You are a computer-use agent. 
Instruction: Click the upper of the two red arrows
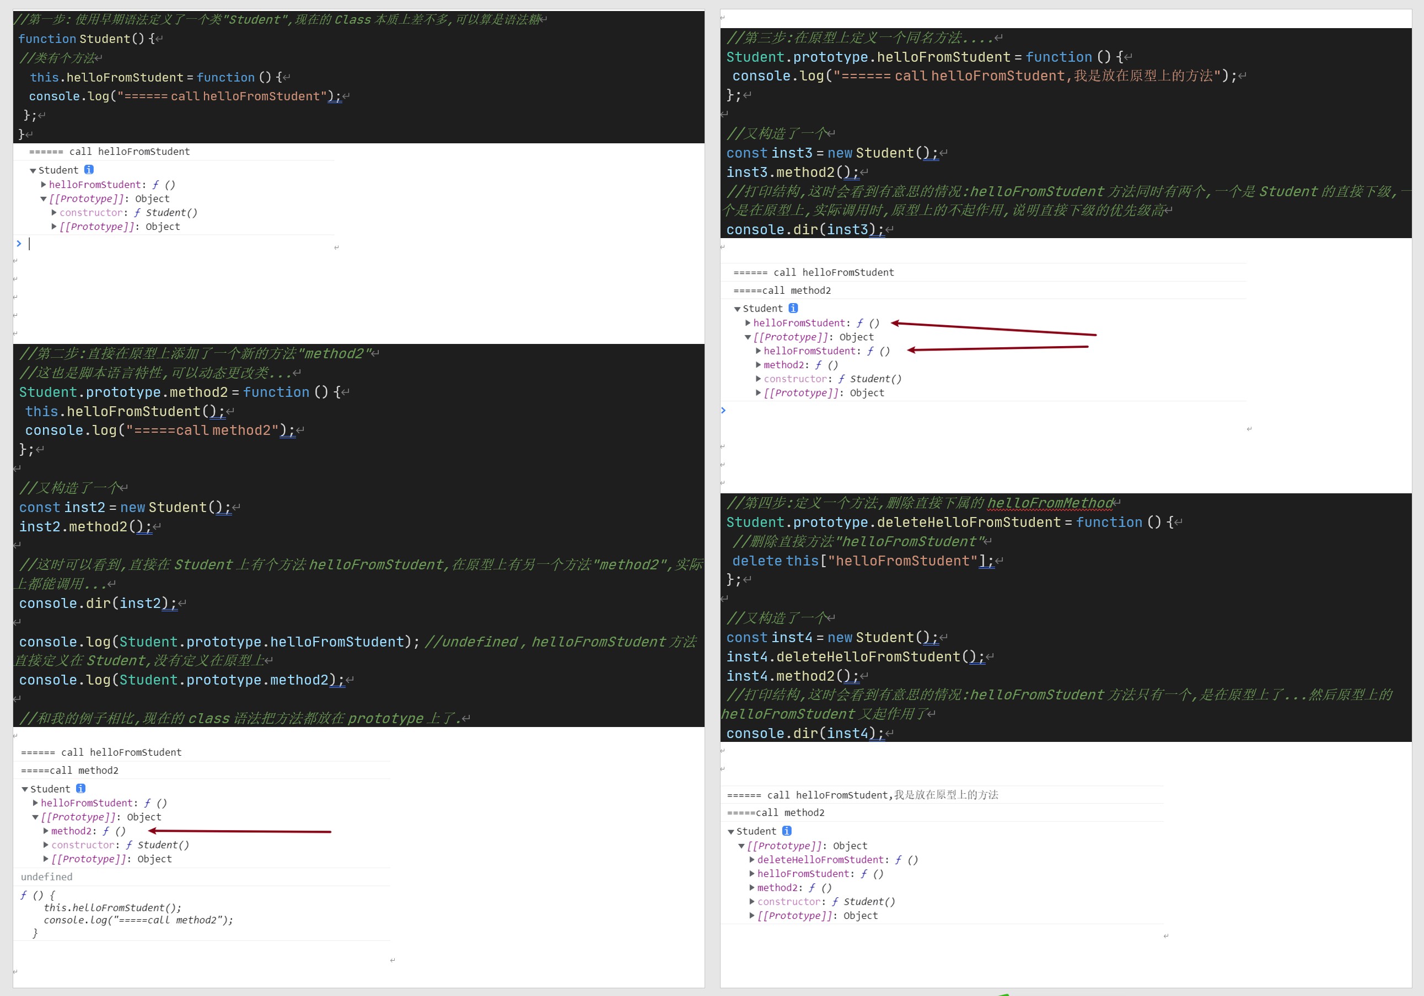(x=994, y=329)
